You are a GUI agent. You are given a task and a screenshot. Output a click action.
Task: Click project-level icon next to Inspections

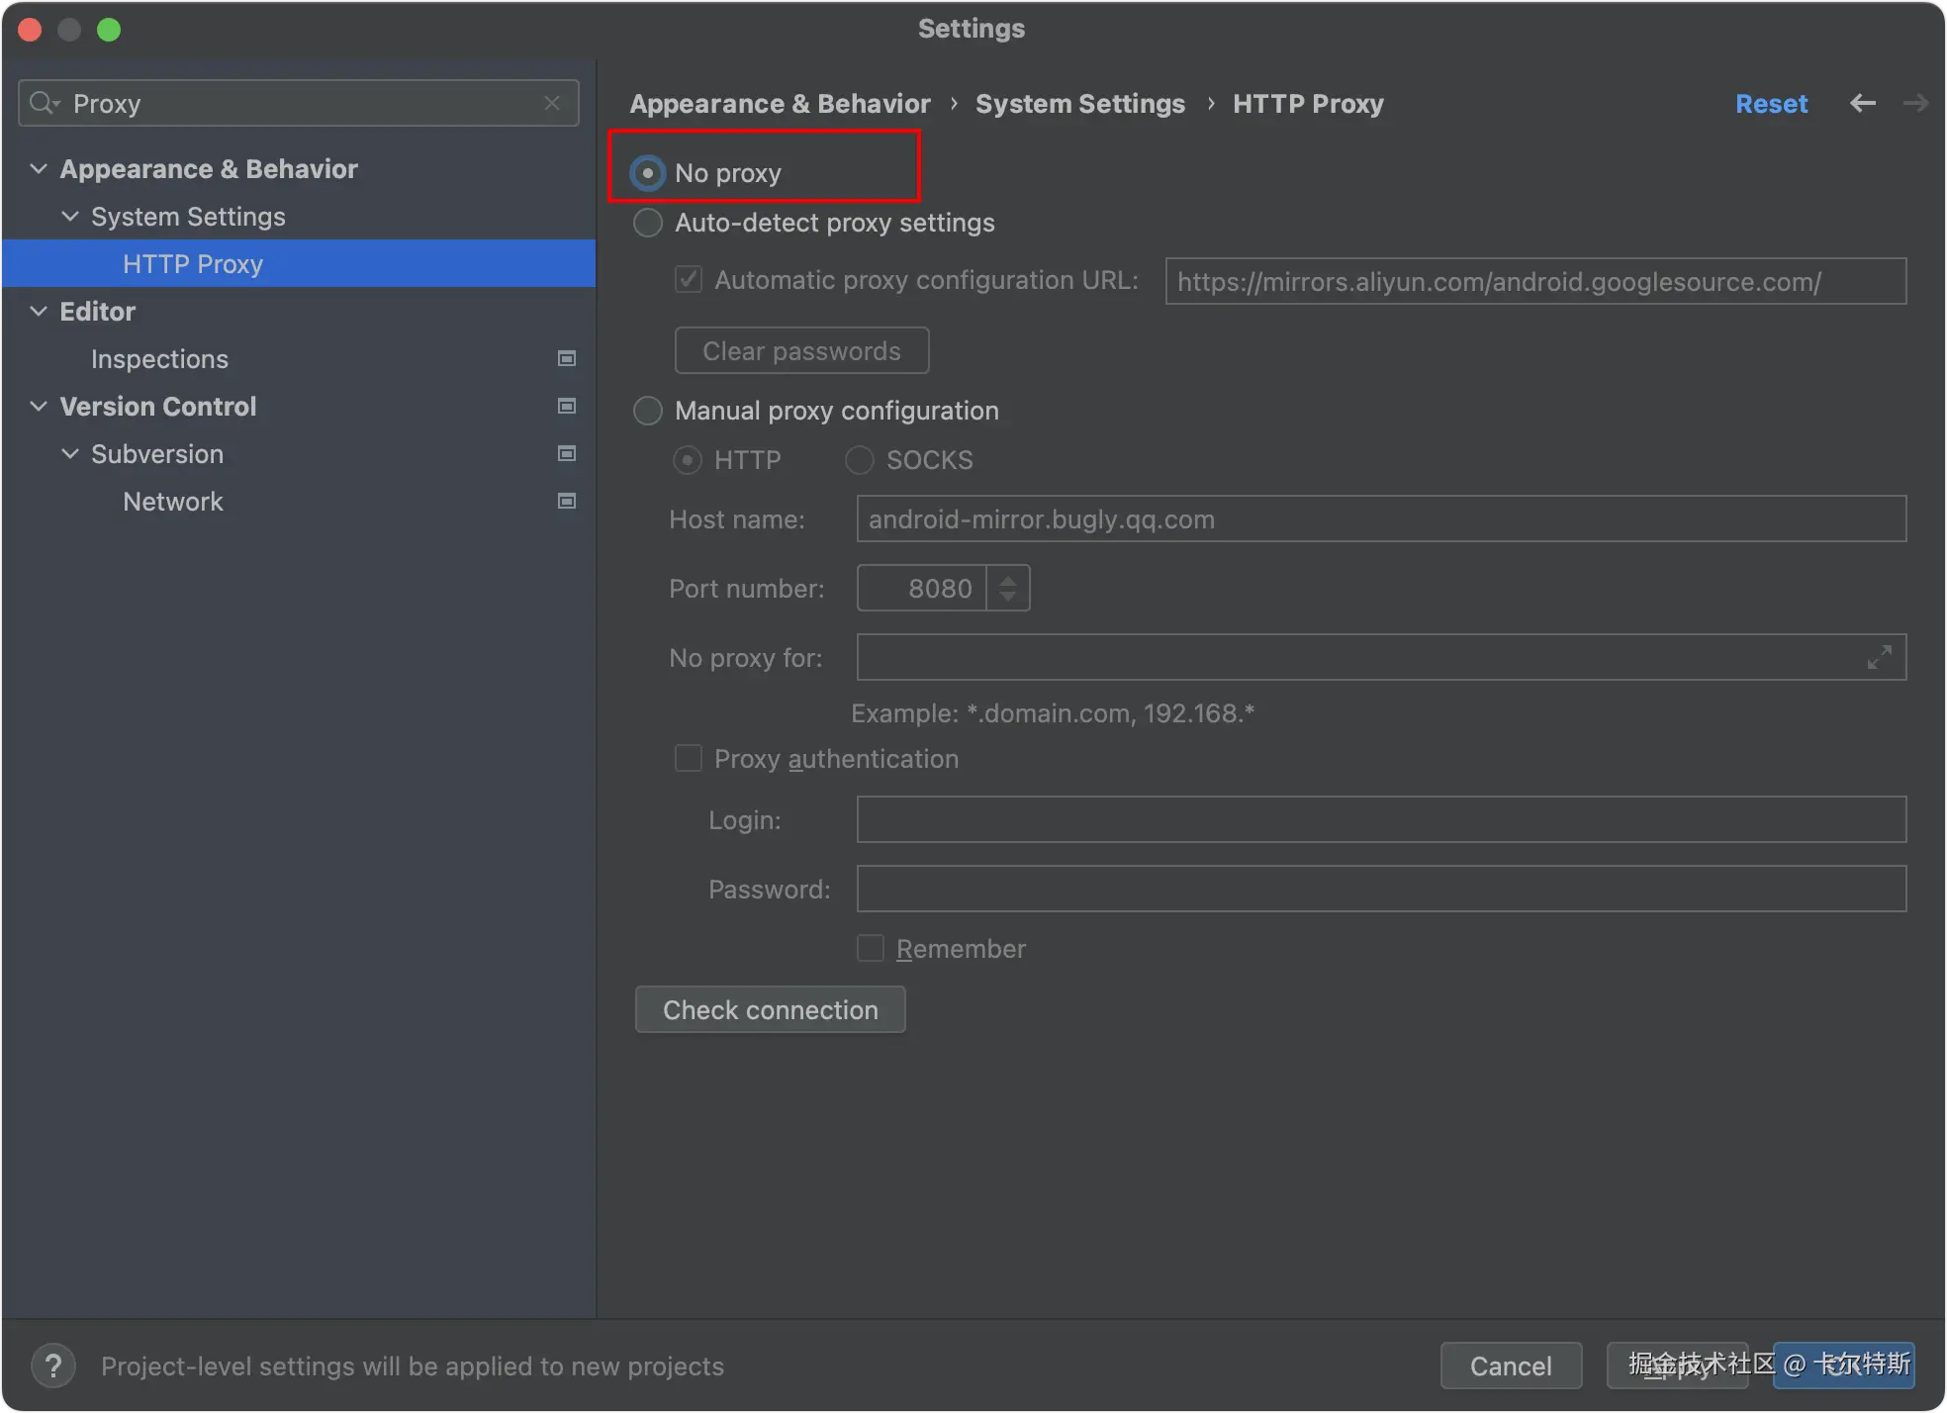point(567,358)
